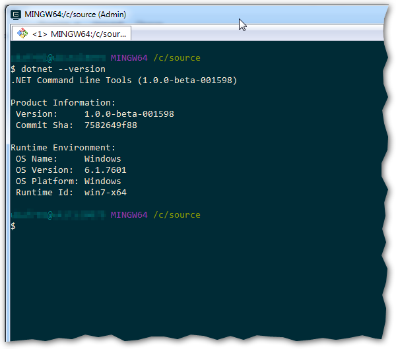The height and width of the screenshot is (349, 396).
Task: Click the '.NET Command Line Tools (1.0.0-beta-001598)' line
Action: (124, 80)
